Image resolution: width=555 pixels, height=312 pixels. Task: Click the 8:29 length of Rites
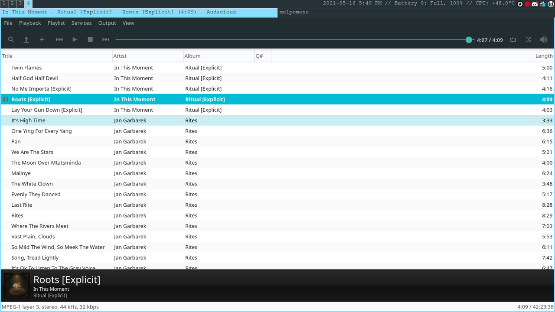(x=547, y=215)
